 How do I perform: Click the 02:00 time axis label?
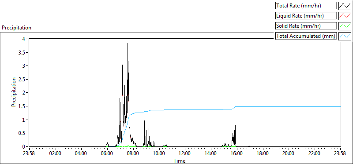point(56,154)
